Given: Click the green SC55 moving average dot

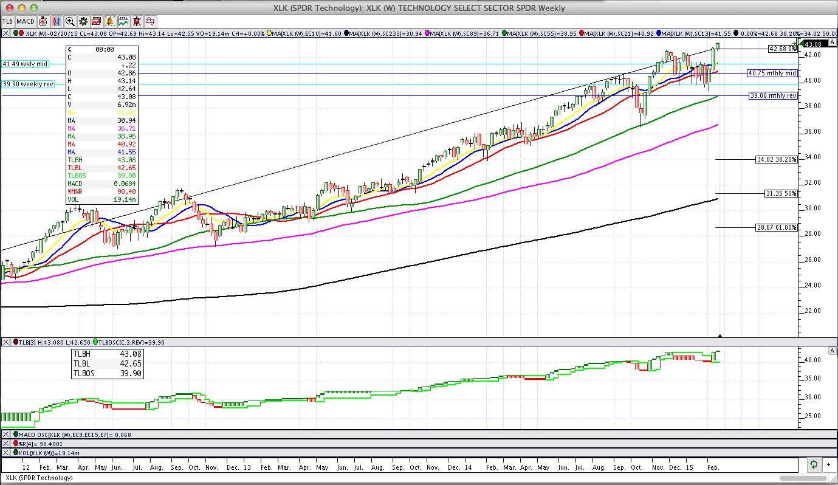Looking at the screenshot, I should click(x=504, y=33).
